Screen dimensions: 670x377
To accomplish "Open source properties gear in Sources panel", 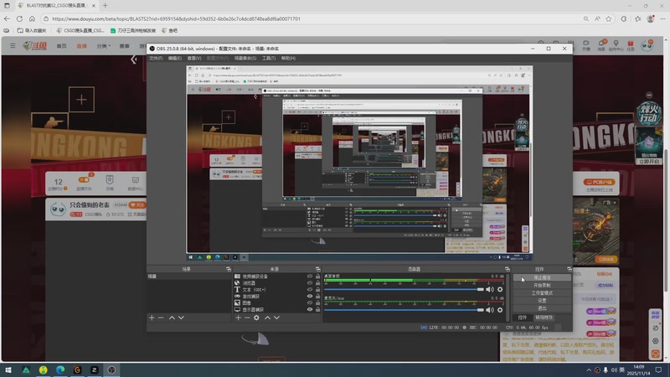I will (256, 318).
